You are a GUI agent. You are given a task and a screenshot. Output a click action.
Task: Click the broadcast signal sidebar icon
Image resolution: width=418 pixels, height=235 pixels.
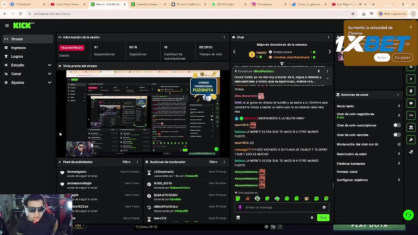click(411, 115)
